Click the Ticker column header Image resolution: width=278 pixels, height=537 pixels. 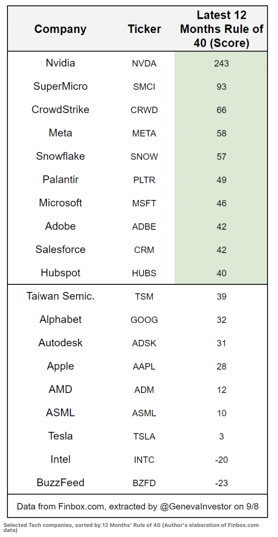click(144, 29)
